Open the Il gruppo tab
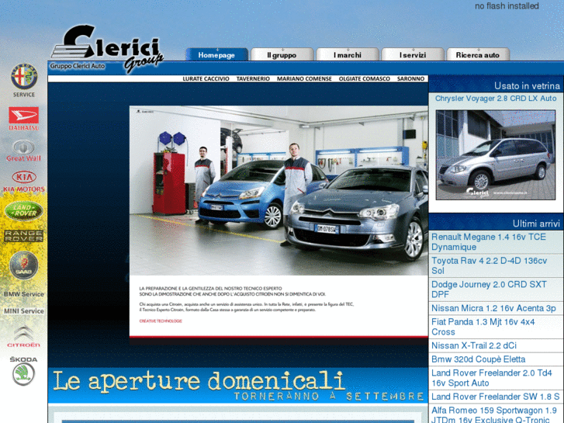The height and width of the screenshot is (423, 564). click(x=282, y=55)
